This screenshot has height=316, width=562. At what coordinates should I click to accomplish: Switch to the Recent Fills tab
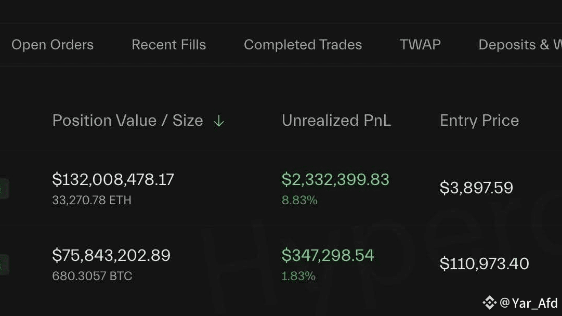coord(168,45)
